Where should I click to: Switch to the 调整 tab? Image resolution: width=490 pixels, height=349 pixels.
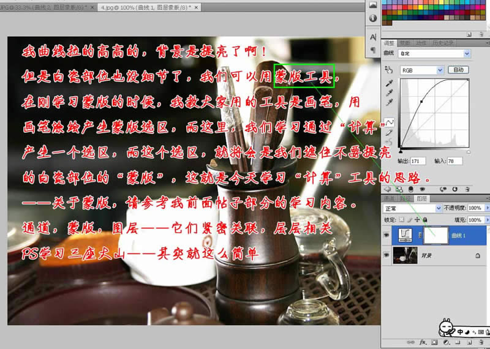point(389,43)
